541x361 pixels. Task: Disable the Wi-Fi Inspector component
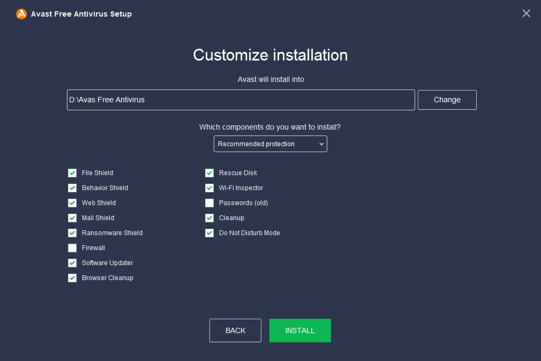(x=209, y=187)
